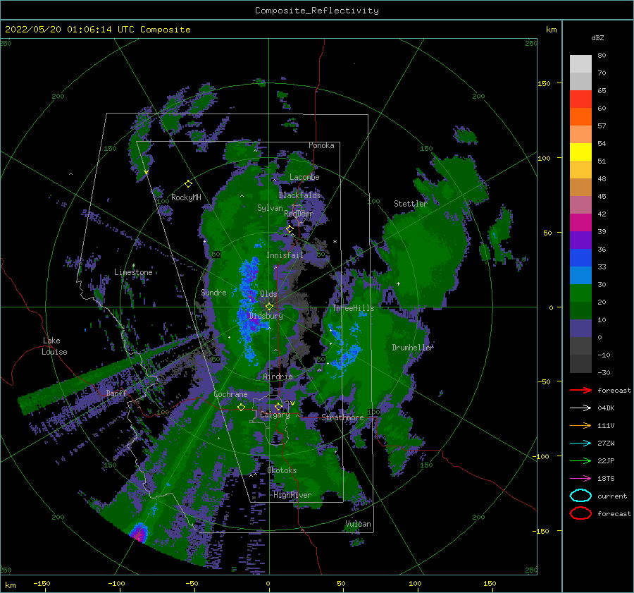
Task: Click the yellow radar-site diamond near Olds
Action: [269, 307]
